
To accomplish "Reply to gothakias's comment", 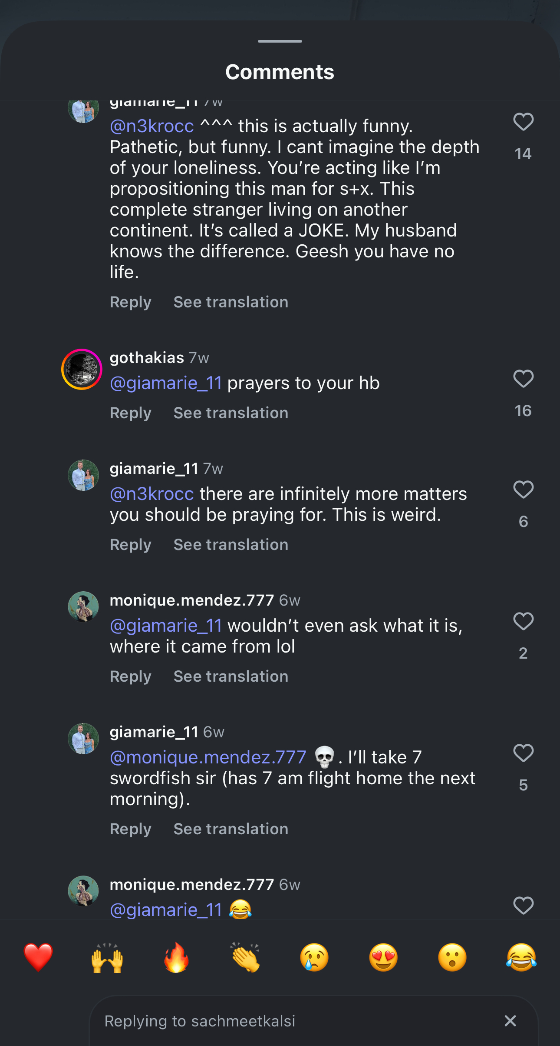I will click(131, 413).
